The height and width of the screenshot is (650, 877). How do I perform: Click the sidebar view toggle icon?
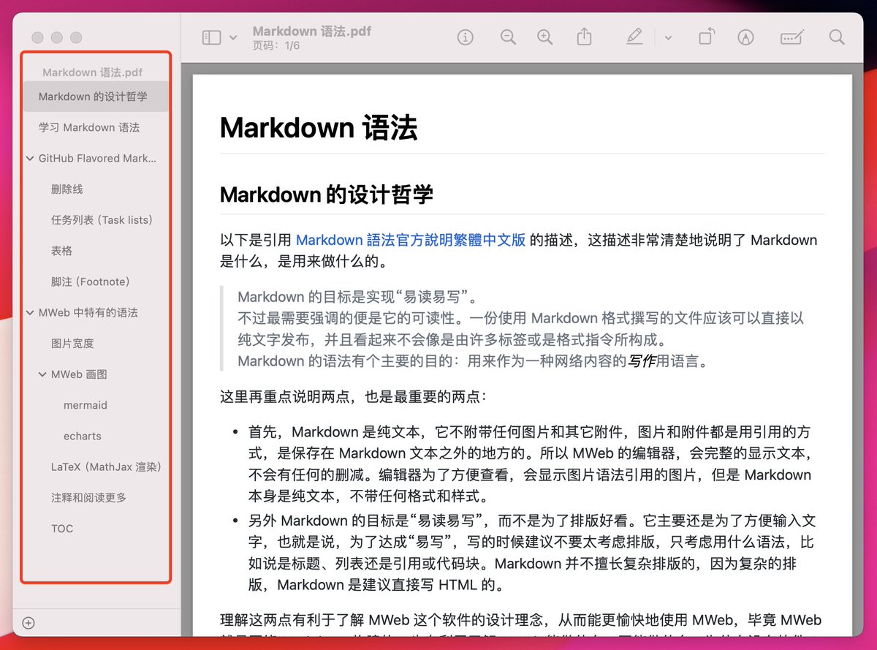coord(211,37)
